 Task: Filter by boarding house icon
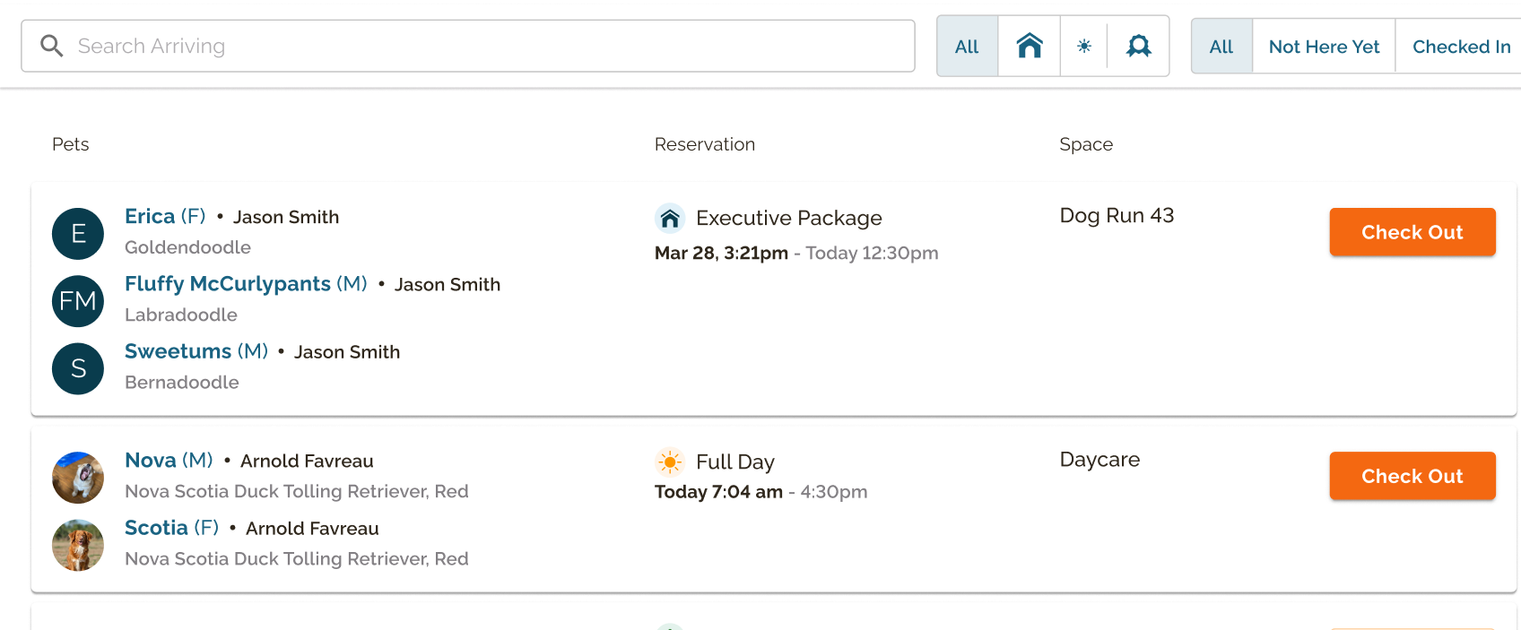(1030, 46)
